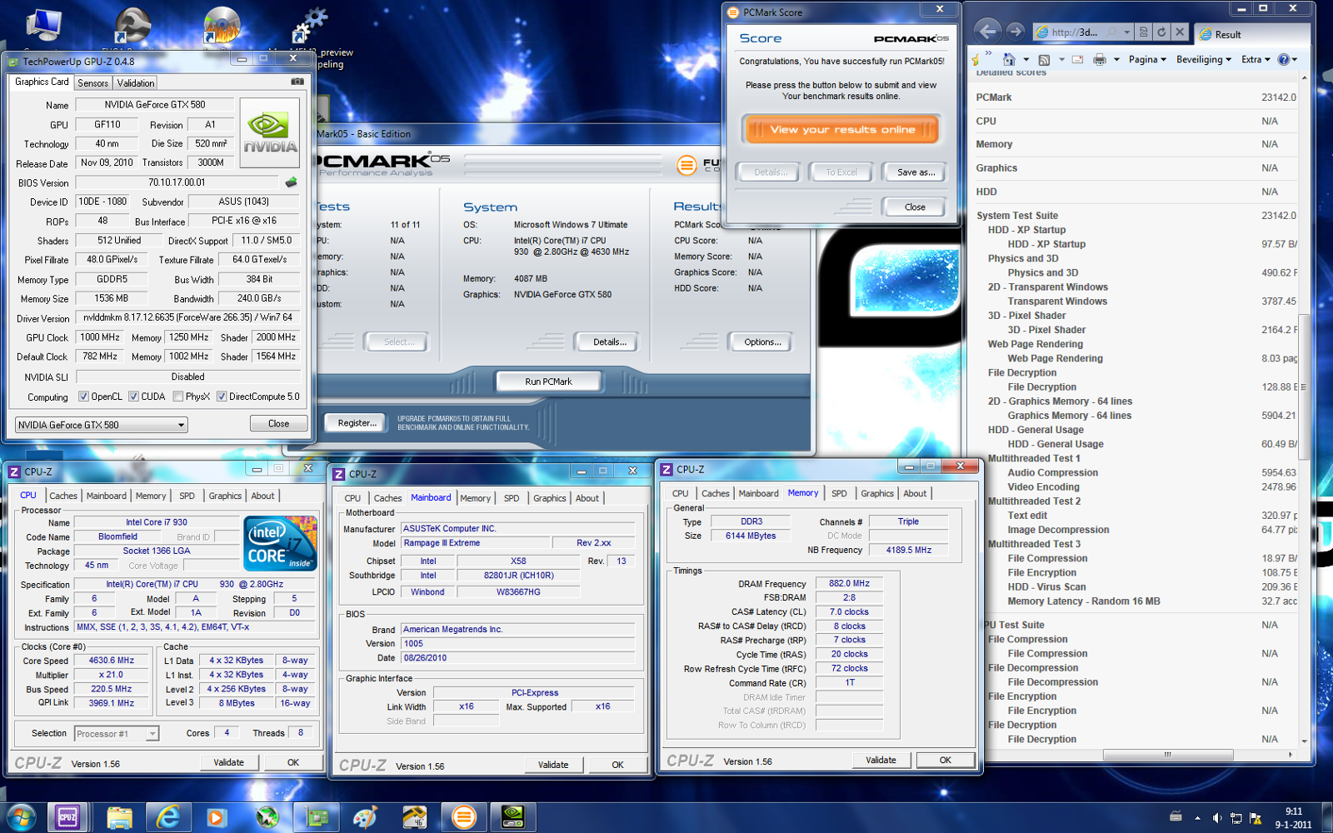1333x833 pixels.
Task: Click the NVIDIA GPU-Z taskbar icon
Action: 512,817
